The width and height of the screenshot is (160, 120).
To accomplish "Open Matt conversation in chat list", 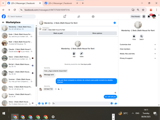I will click(x=18, y=43).
